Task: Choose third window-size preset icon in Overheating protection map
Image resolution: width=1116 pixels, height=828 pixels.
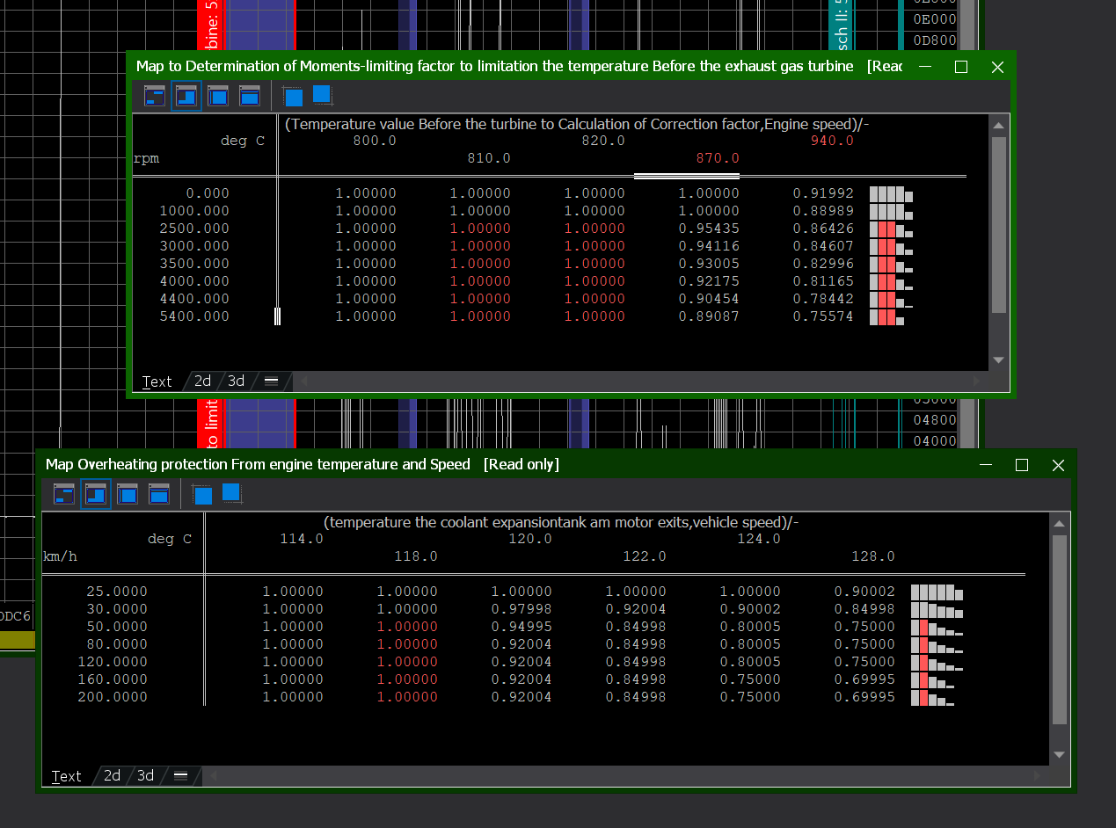Action: point(127,494)
